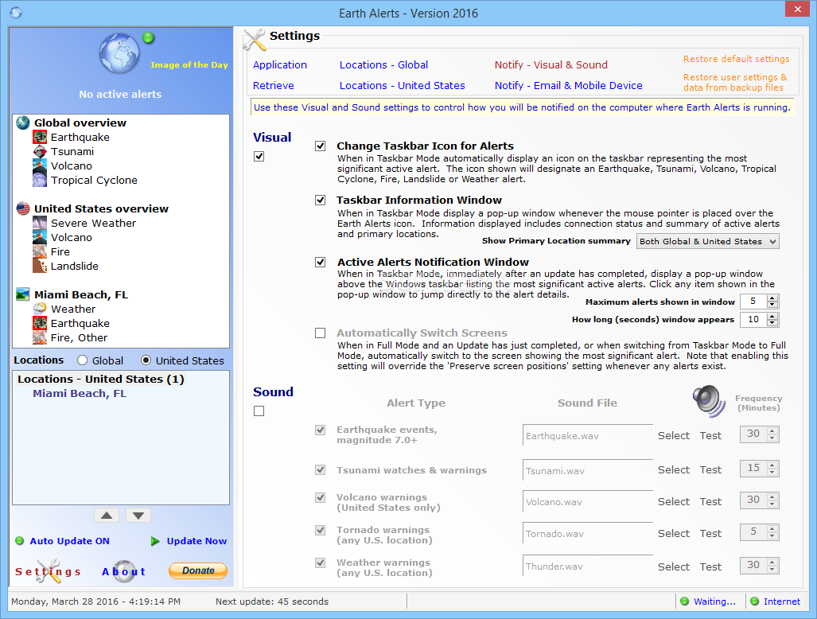The height and width of the screenshot is (619, 817).
Task: Click the globe icon above No active alerts
Action: (x=119, y=53)
